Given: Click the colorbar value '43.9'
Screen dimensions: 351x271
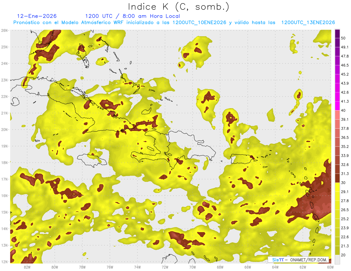Looking at the screenshot, I should 345,83.
